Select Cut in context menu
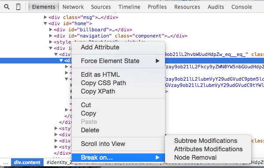Viewport: 264px width, 168px height. point(118,105)
